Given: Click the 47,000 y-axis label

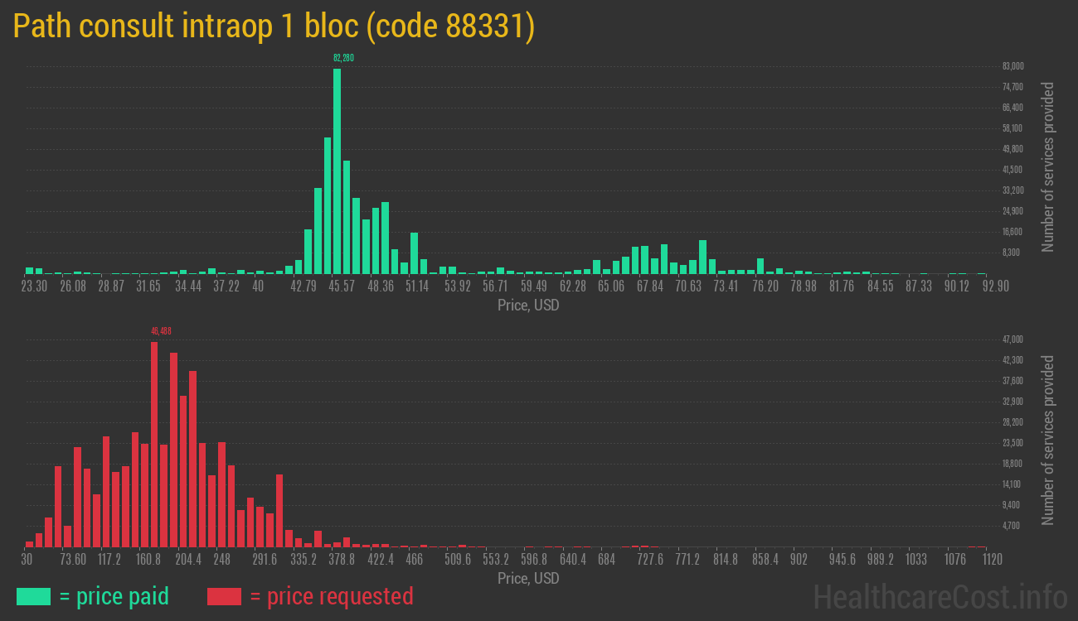Looking at the screenshot, I should pos(1012,339).
